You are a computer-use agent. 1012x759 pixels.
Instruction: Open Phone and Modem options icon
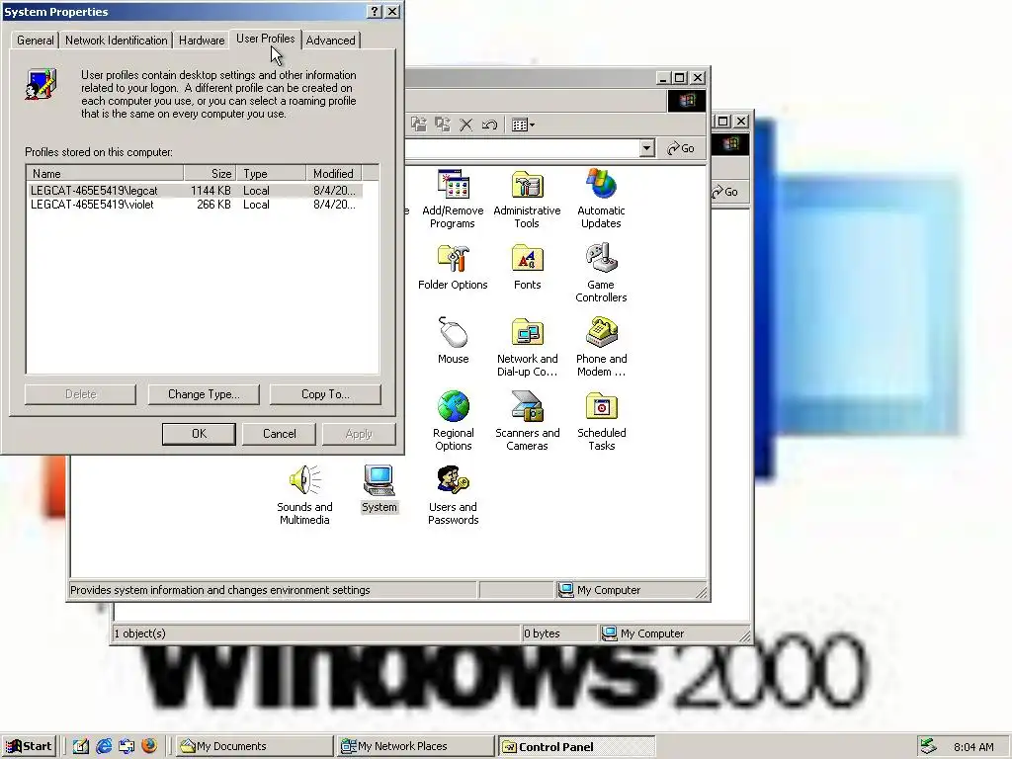[x=601, y=347]
